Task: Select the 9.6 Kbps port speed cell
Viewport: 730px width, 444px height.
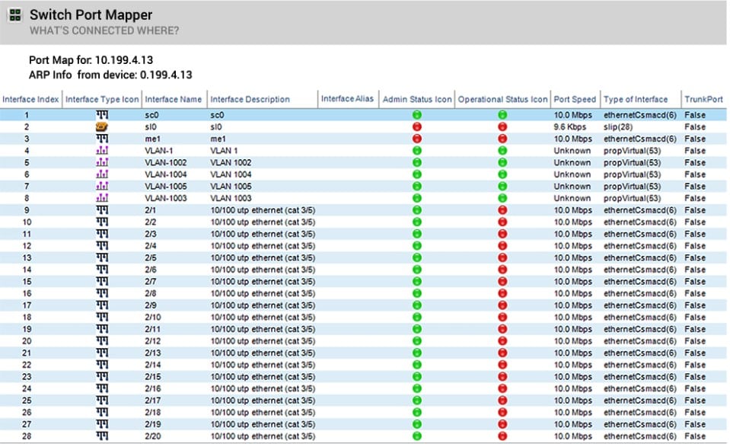Action: [570, 126]
